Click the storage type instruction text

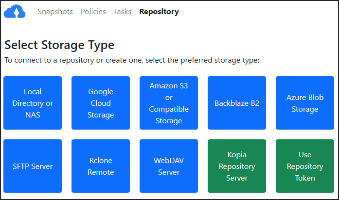click(x=132, y=61)
